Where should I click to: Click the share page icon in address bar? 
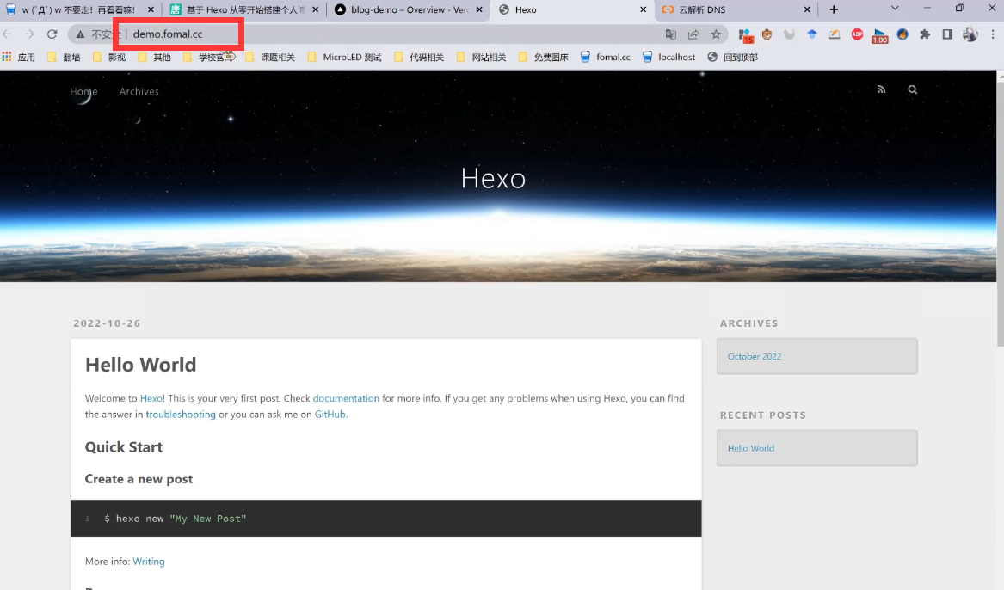(693, 34)
